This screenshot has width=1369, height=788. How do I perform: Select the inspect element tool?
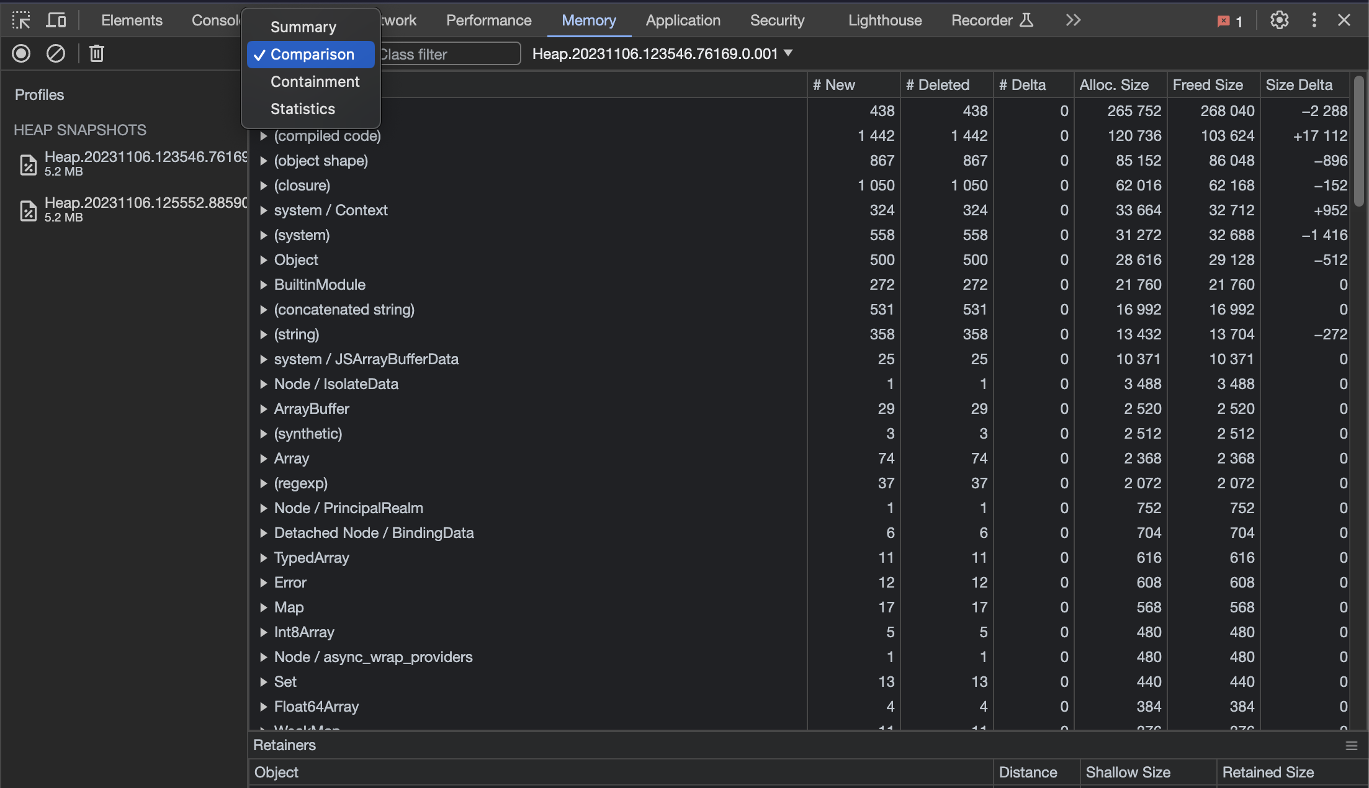pyautogui.click(x=21, y=20)
